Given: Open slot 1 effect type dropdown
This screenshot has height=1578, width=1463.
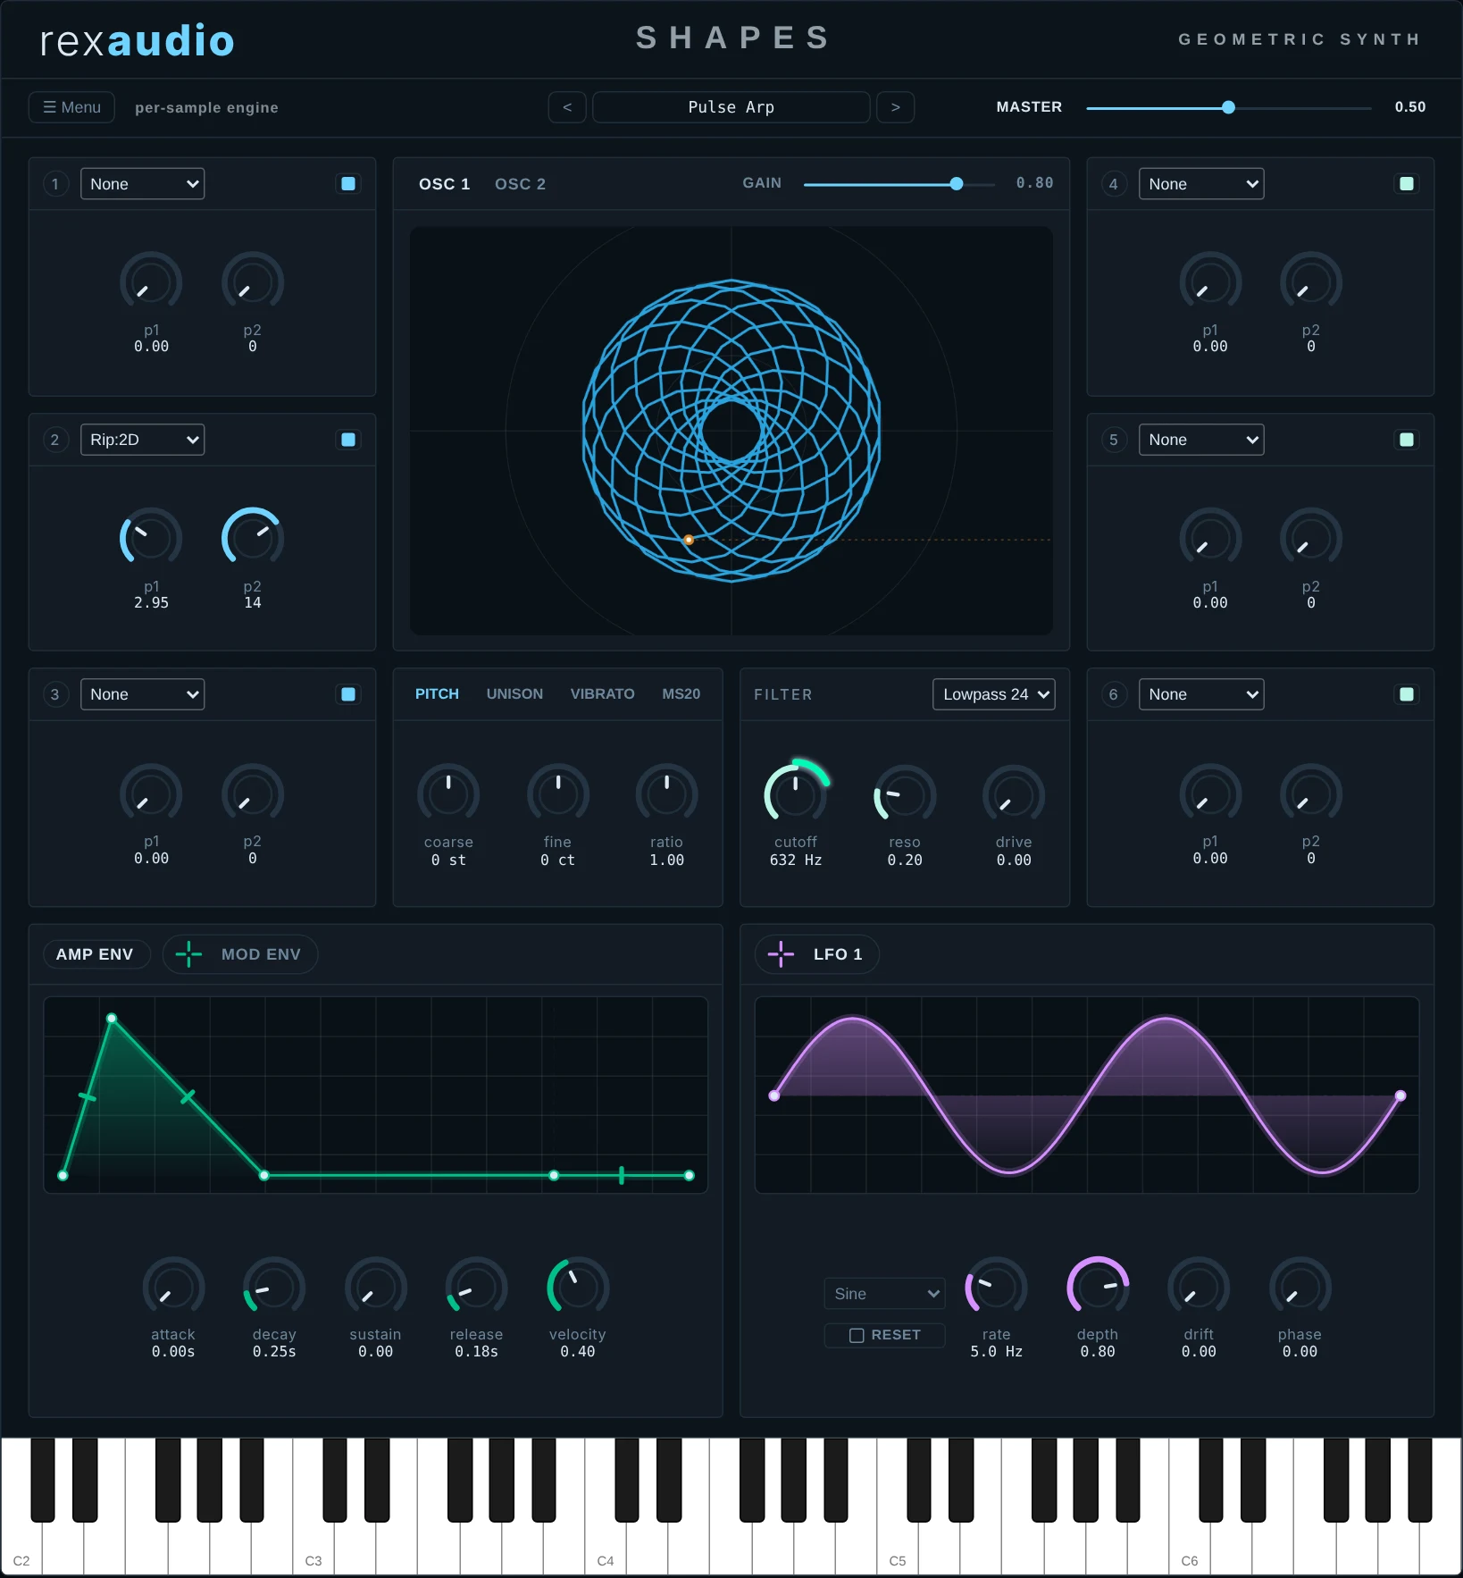Looking at the screenshot, I should click(x=143, y=183).
